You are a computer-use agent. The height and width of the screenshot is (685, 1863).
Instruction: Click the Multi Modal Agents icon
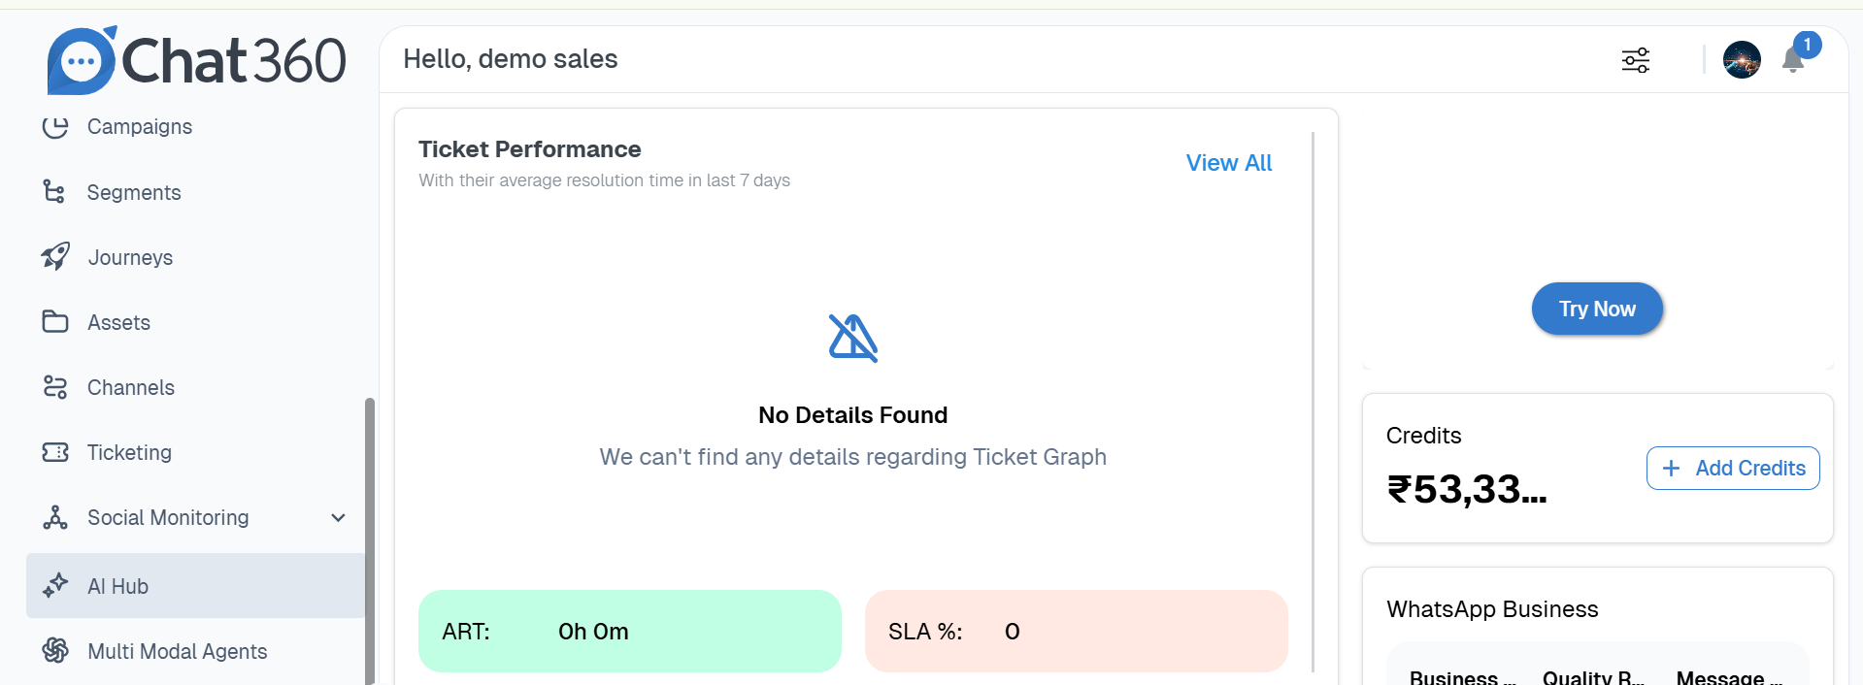coord(55,650)
